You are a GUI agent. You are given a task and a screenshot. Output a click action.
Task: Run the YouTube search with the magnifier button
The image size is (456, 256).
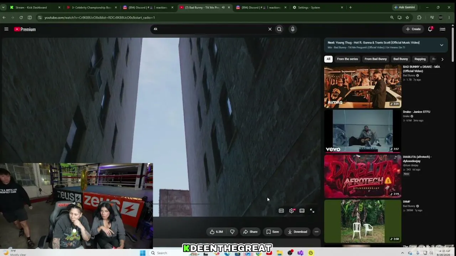click(279, 29)
